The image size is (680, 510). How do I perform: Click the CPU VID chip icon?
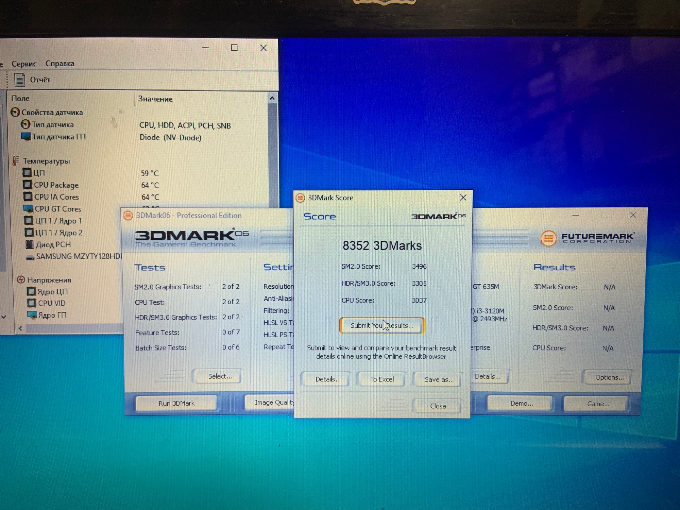[32, 303]
